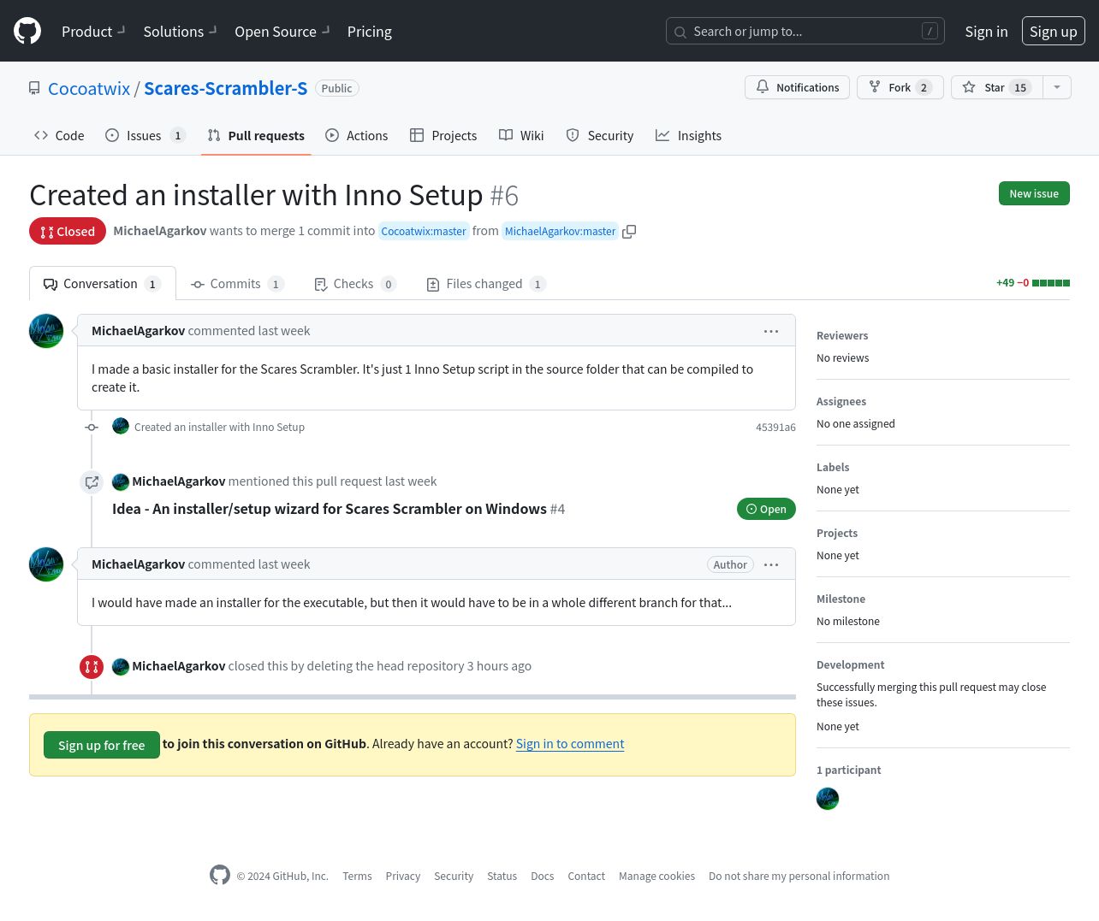Open linked issue about installer/setup wizard #4
This screenshot has height=921, width=1099.
[x=338, y=509]
